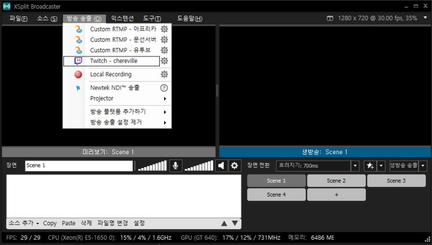The height and width of the screenshot is (245, 432).
Task: Open the resolution settings dropdown arrow
Action: point(425,18)
